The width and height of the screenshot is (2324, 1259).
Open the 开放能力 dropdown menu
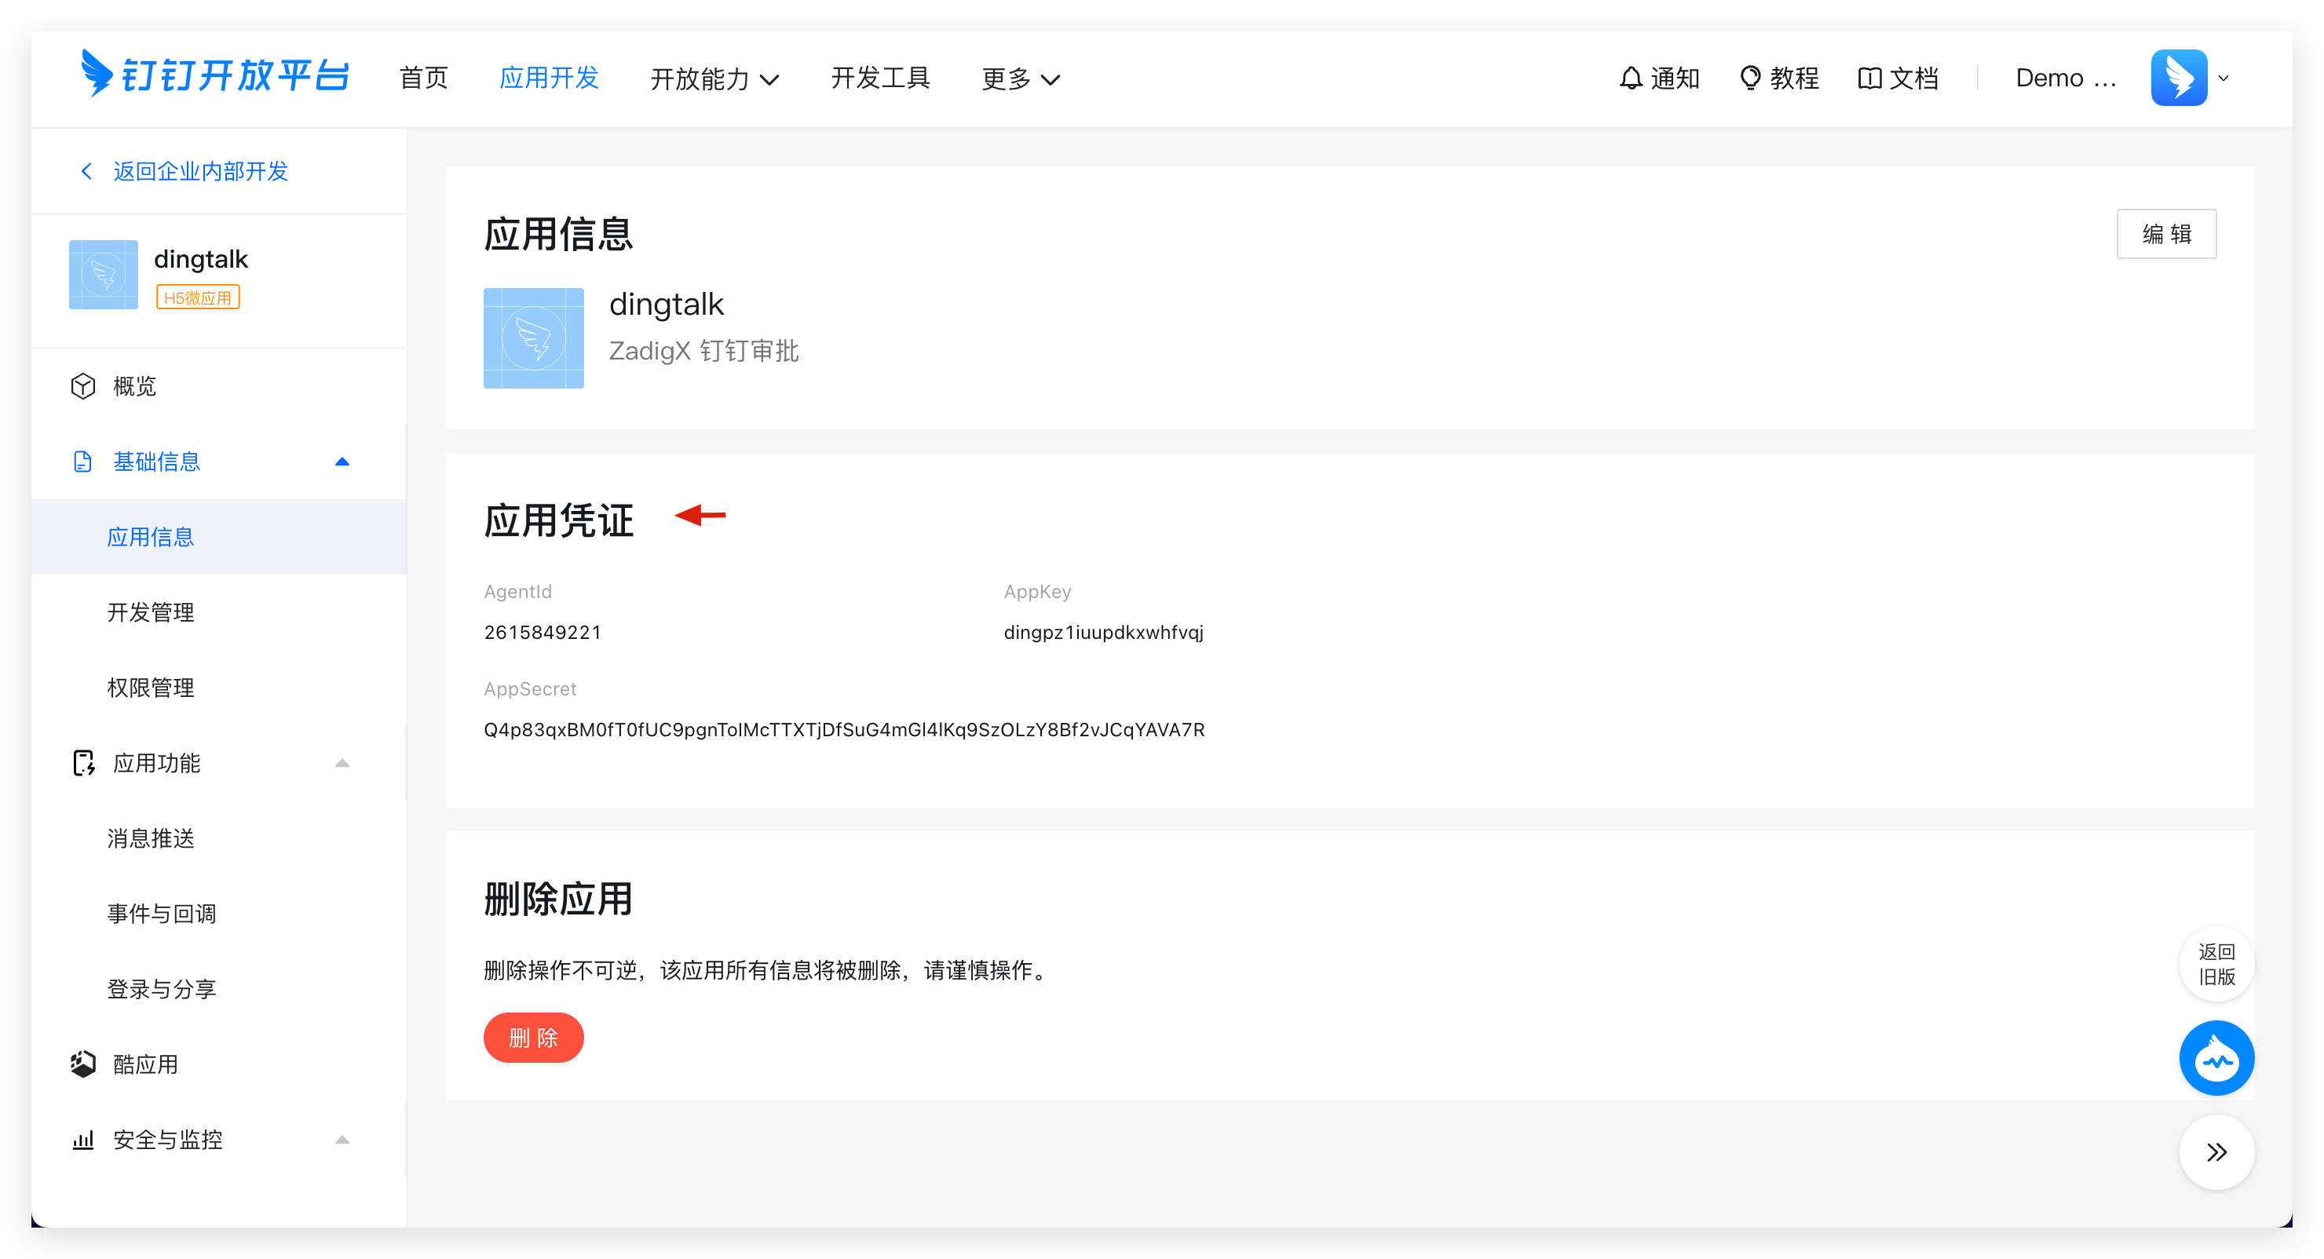pos(714,78)
